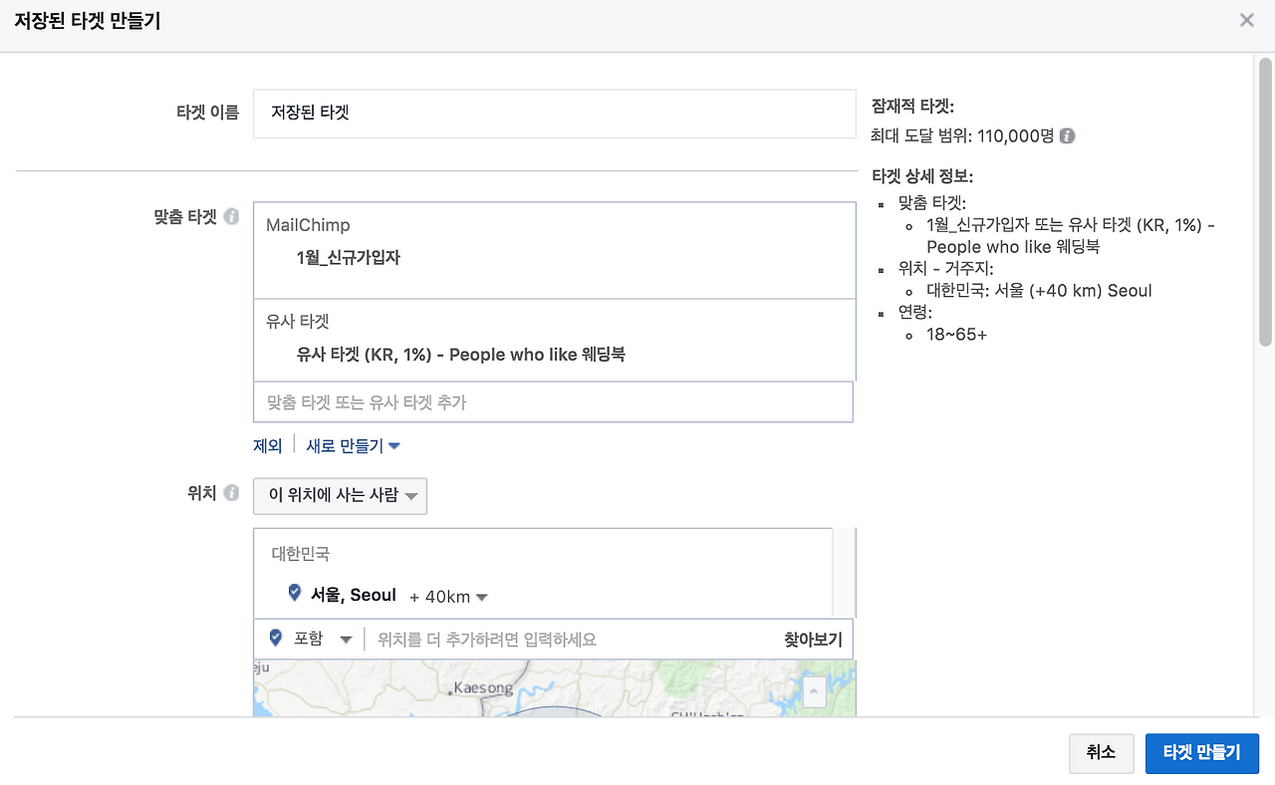Screen dimensions: 1275x785
Task: Click the 제외 link below the audiences
Action: pyautogui.click(x=268, y=445)
